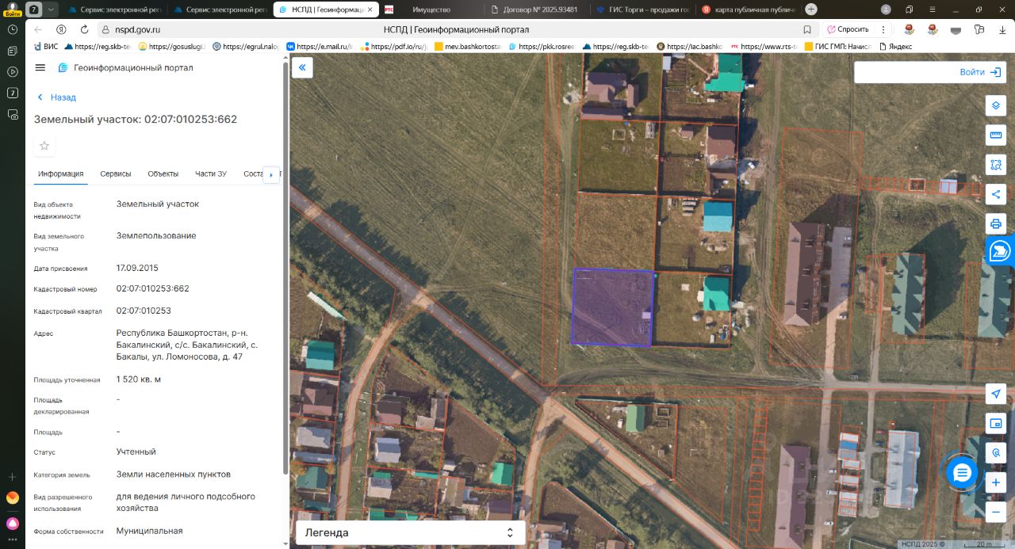
Task: Open a new browser tab
Action: [810, 10]
